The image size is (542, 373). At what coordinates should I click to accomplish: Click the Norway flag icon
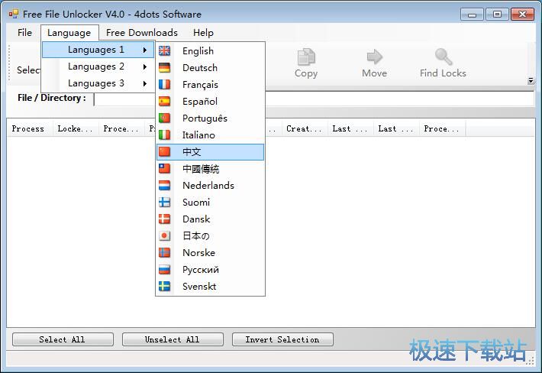click(165, 252)
